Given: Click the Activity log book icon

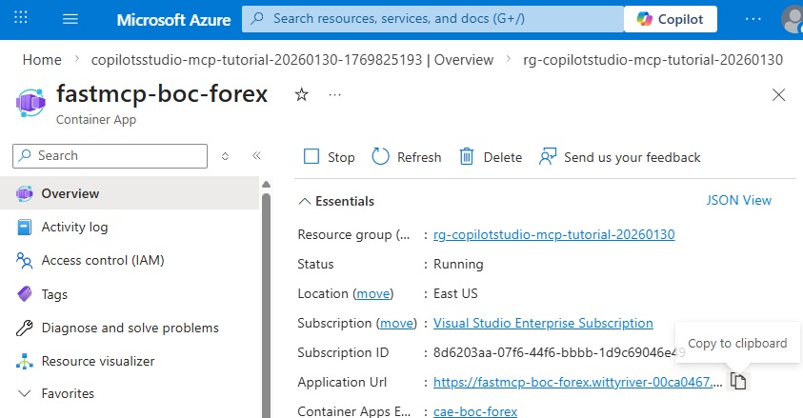Looking at the screenshot, I should 24,227.
